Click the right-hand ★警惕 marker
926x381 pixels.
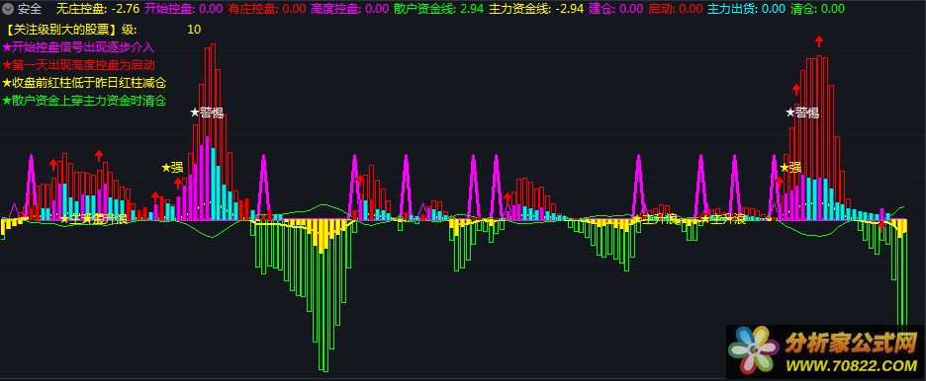(802, 113)
